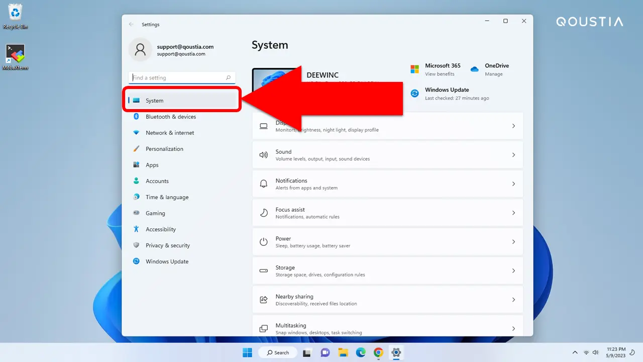
Task: Open Bluetooth & devices icon in sidebar
Action: tap(136, 117)
